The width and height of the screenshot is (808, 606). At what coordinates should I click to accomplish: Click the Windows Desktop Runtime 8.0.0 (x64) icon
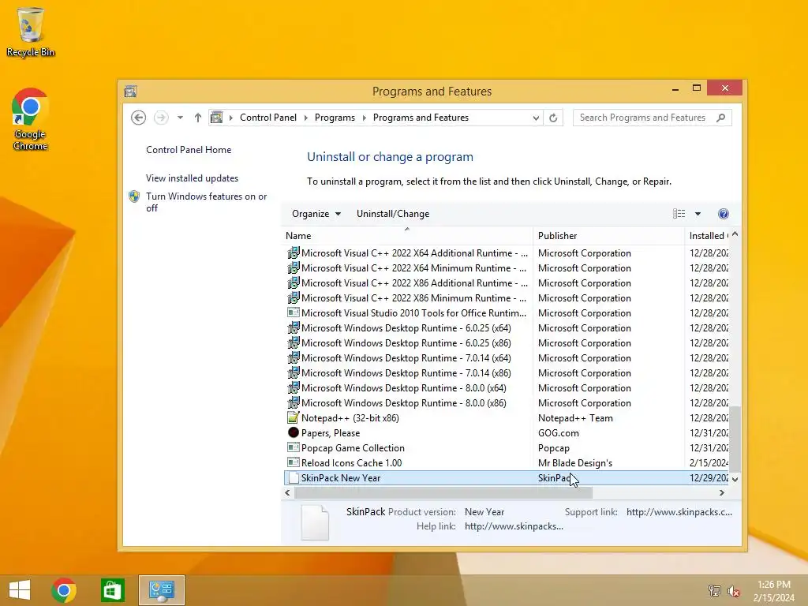[x=294, y=388]
